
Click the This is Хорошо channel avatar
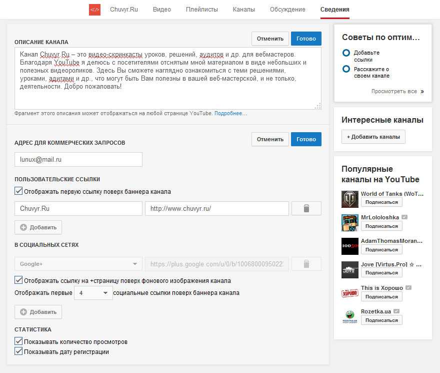coord(349,293)
